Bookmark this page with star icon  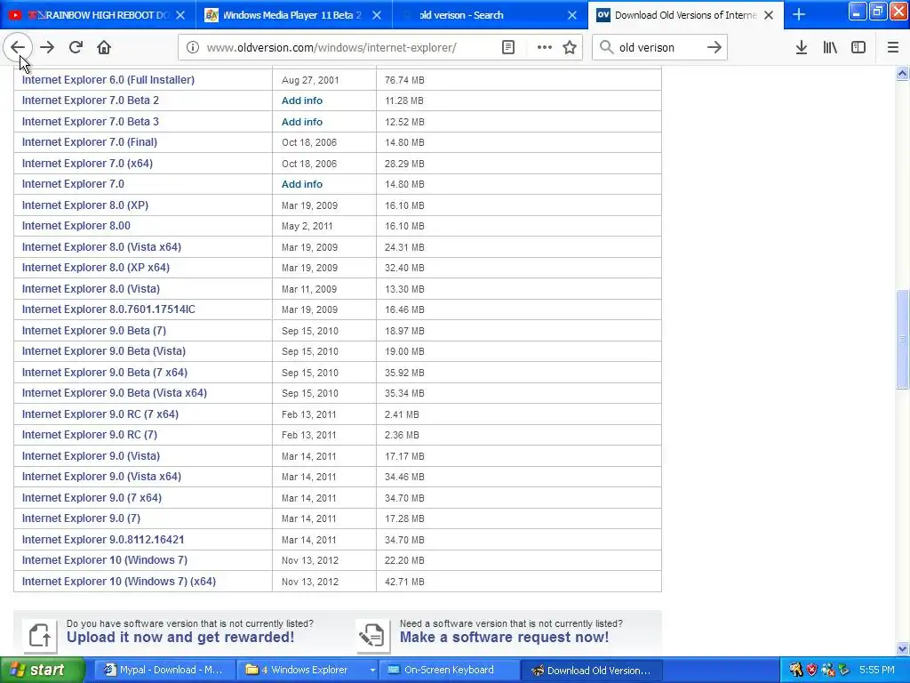point(570,47)
